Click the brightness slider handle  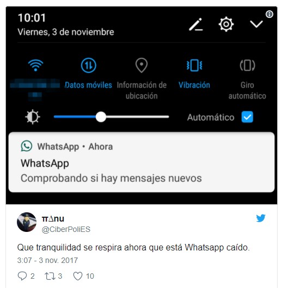[101, 117]
